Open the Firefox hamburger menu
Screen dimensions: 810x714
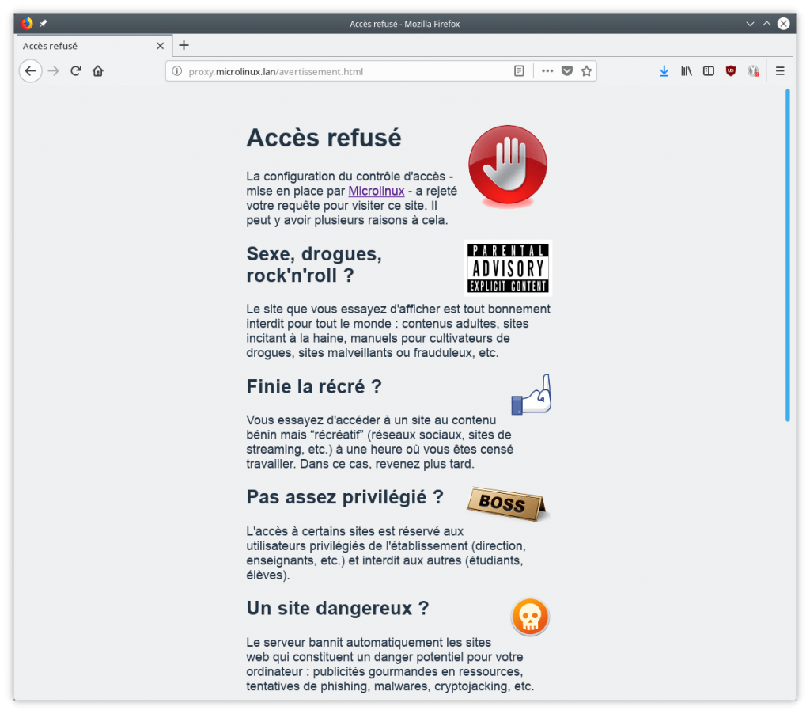pyautogui.click(x=779, y=70)
